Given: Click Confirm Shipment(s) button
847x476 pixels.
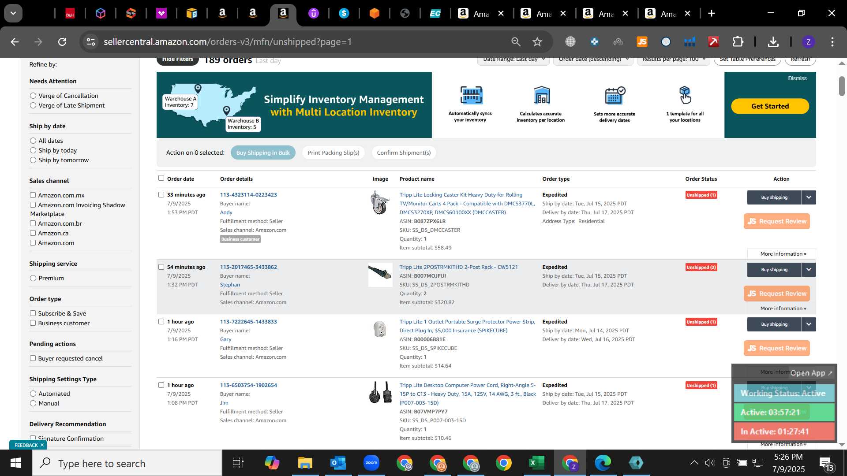Looking at the screenshot, I should pos(404,152).
